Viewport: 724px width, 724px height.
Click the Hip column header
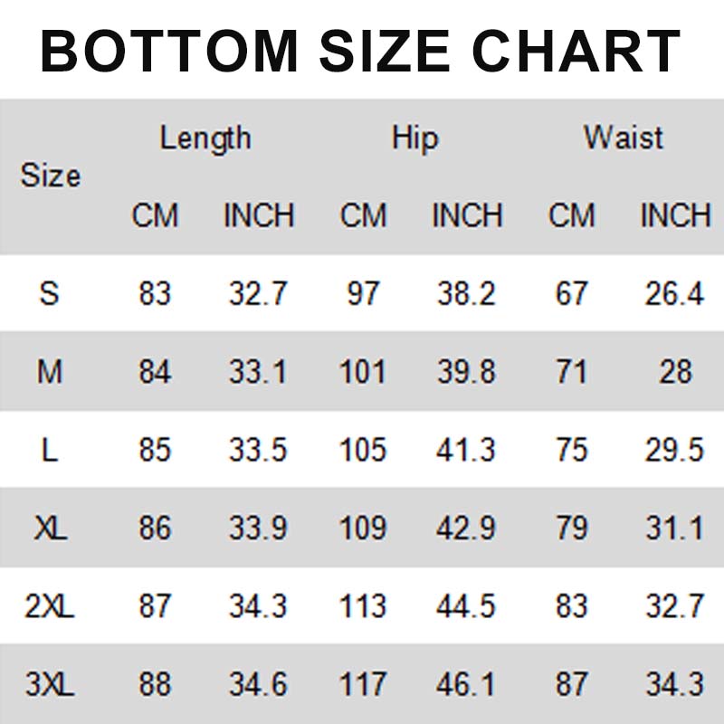pos(414,138)
